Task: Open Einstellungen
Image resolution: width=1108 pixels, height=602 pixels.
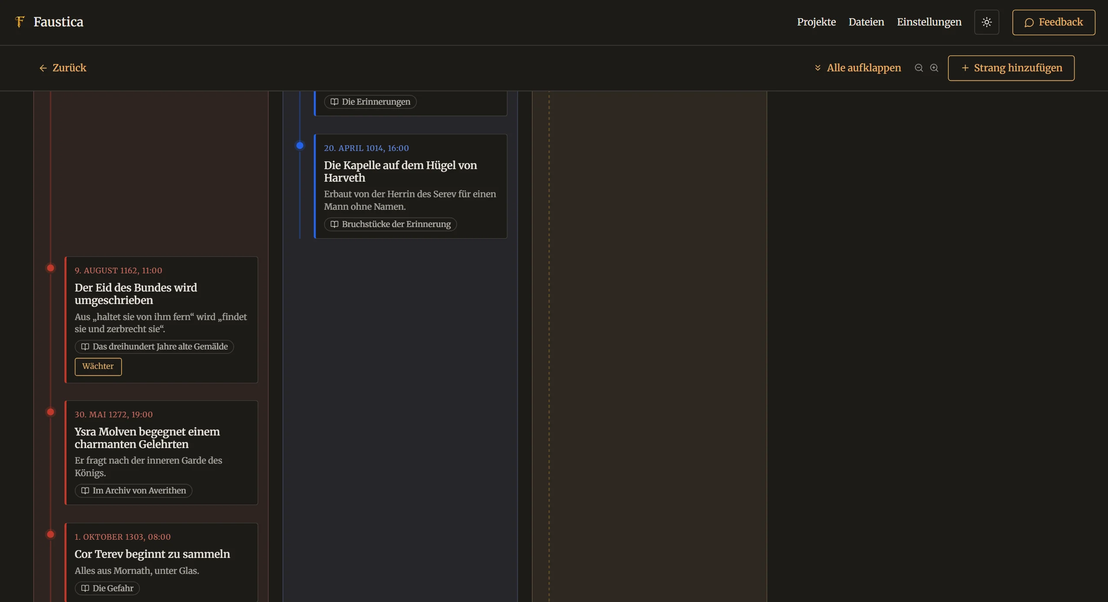Action: pos(929,22)
